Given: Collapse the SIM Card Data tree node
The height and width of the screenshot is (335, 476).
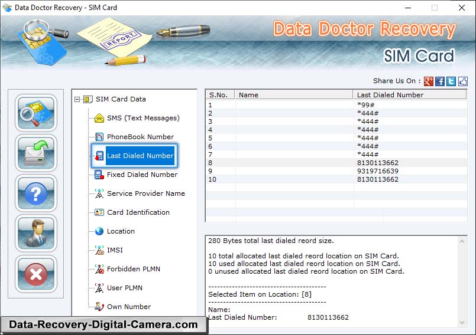Looking at the screenshot, I should (x=77, y=99).
